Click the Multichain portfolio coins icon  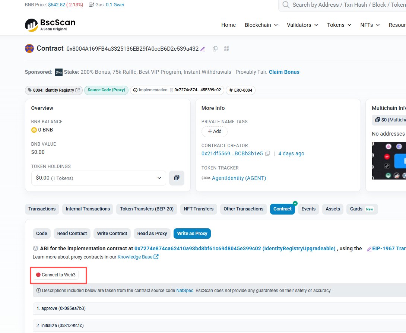pyautogui.click(x=378, y=120)
